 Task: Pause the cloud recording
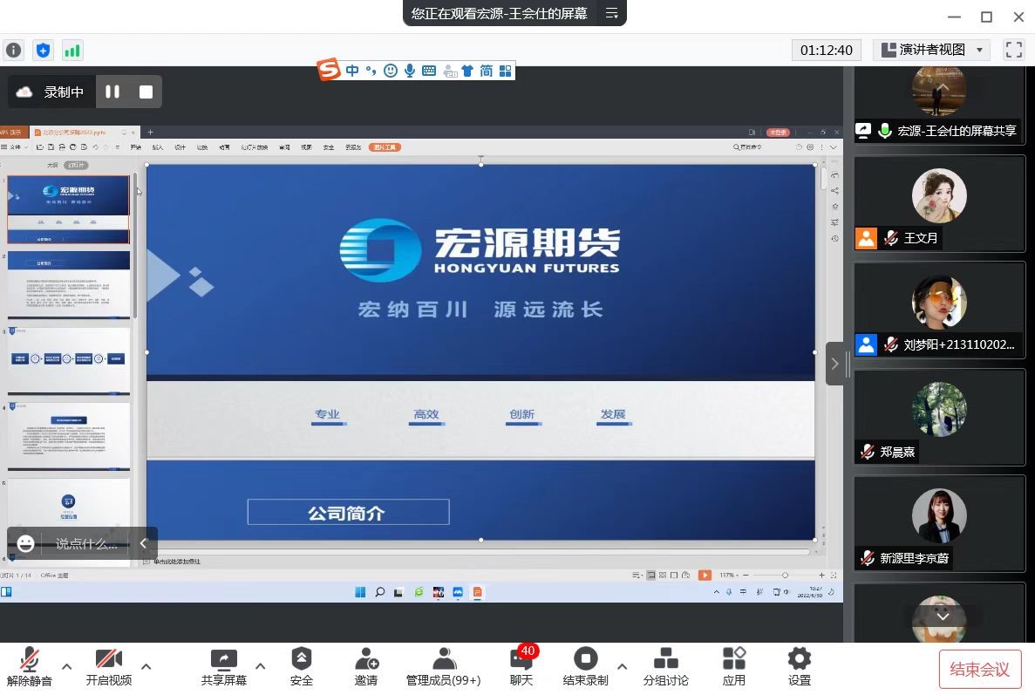click(112, 92)
